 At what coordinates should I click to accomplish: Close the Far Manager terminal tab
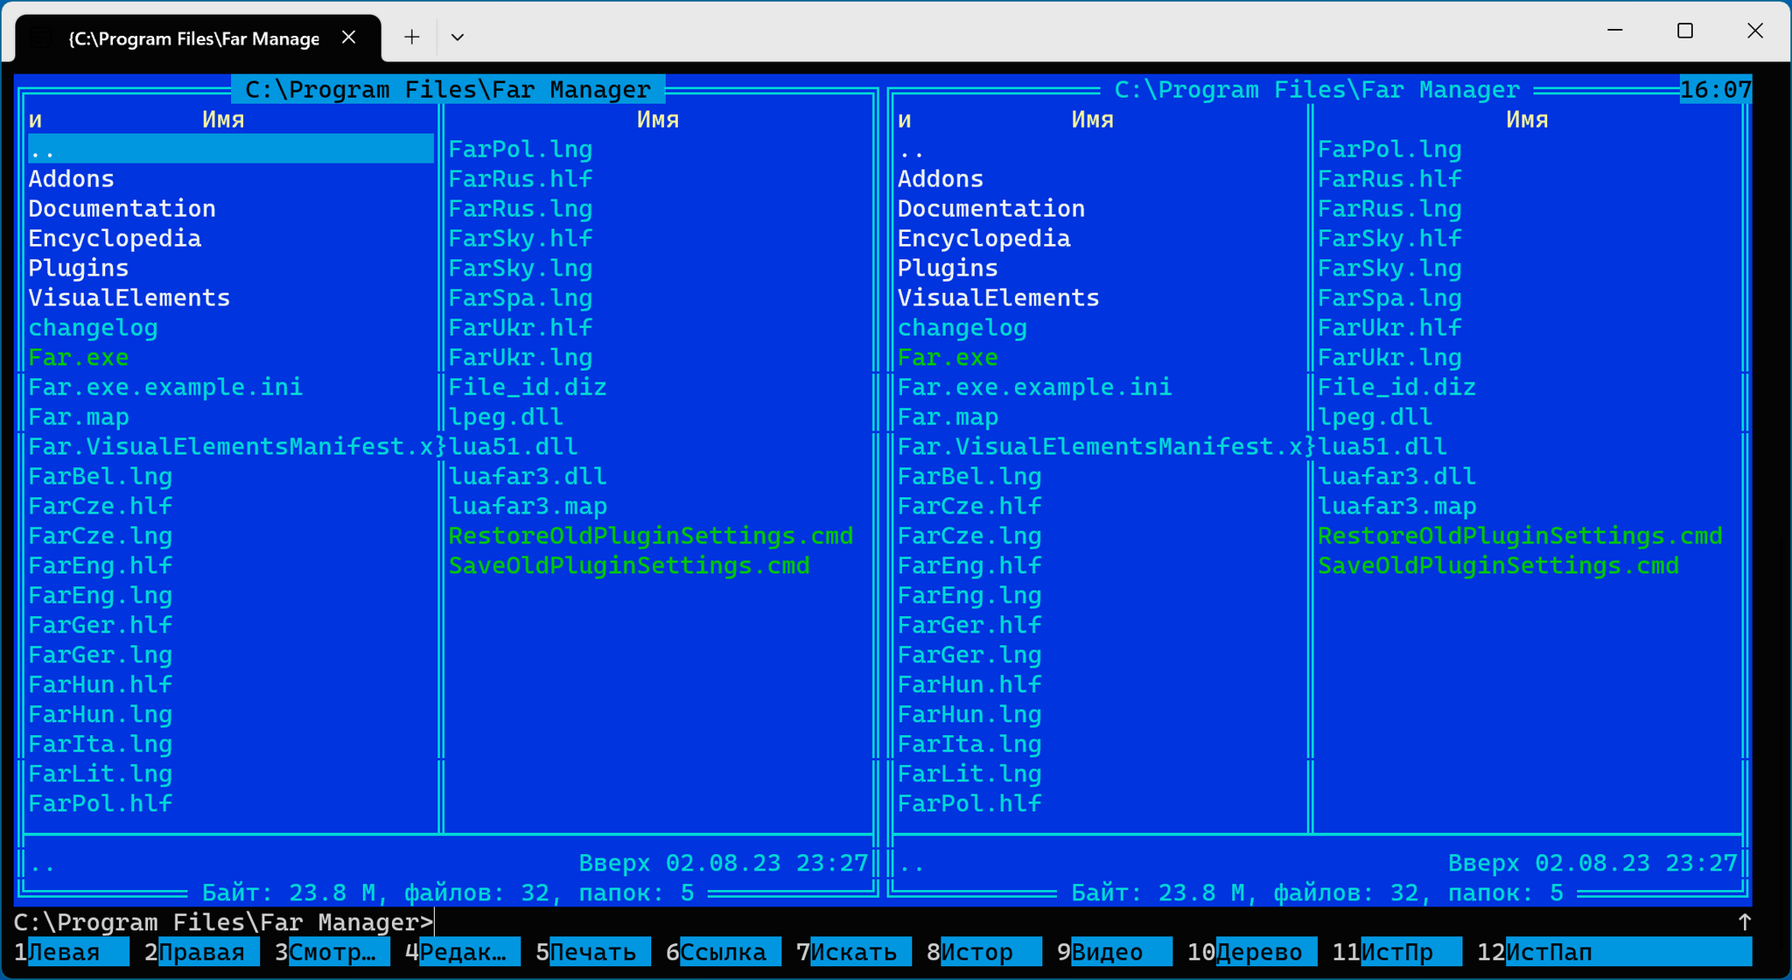click(x=348, y=37)
